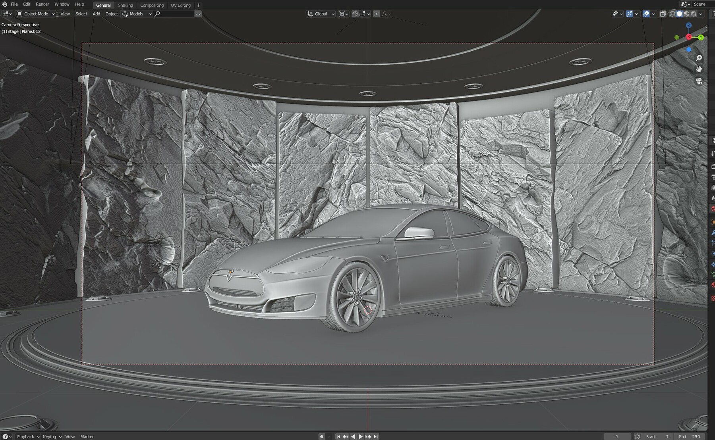Screen dimensions: 715x440
Task: Toggle viewport gizmos visibility
Action: (x=629, y=13)
